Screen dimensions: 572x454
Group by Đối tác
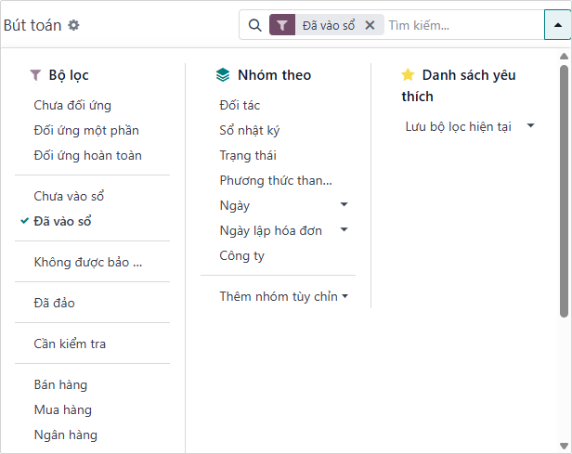[240, 105]
